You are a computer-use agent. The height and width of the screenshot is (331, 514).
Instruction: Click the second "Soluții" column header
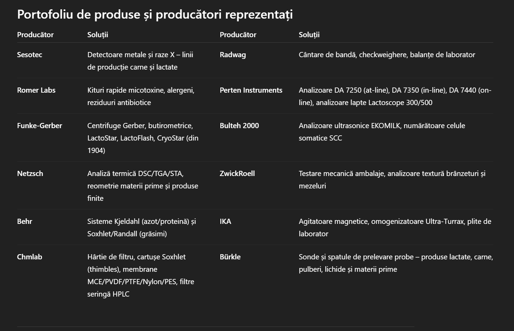309,35
